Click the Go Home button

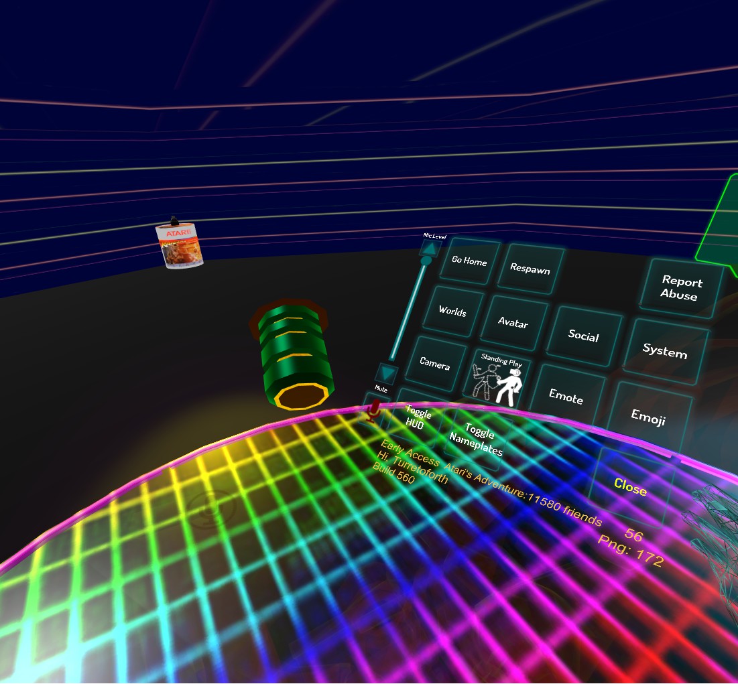tap(469, 261)
